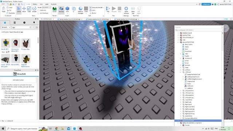The image size is (233, 131).
Task: Switch to the TEST ribbon tab
Action: pos(41,4)
